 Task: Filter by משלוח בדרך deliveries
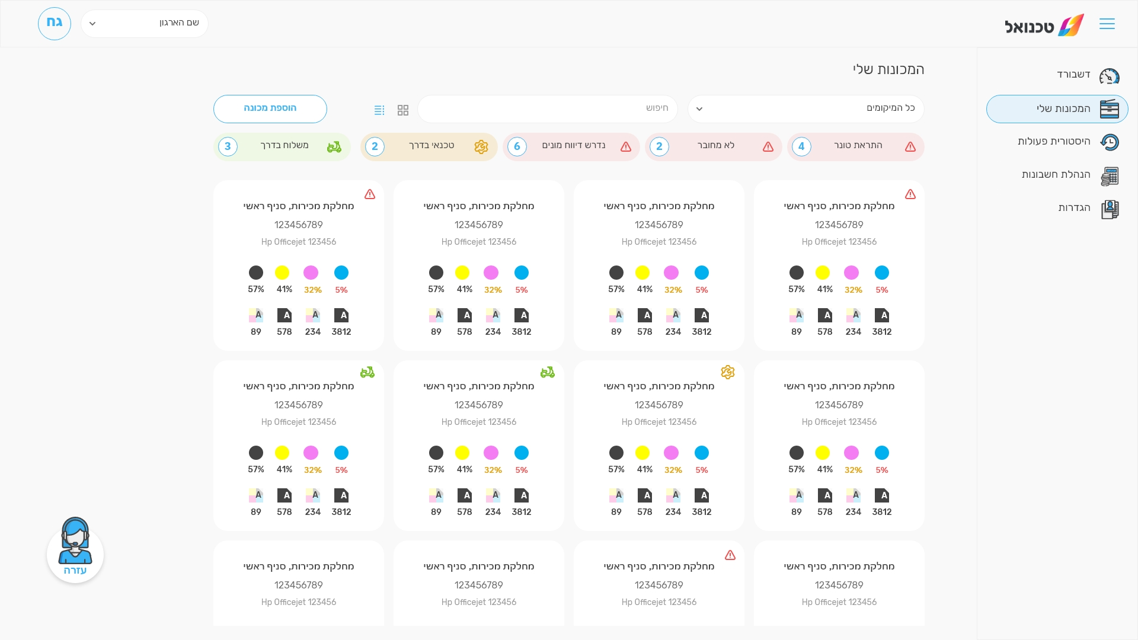(282, 147)
